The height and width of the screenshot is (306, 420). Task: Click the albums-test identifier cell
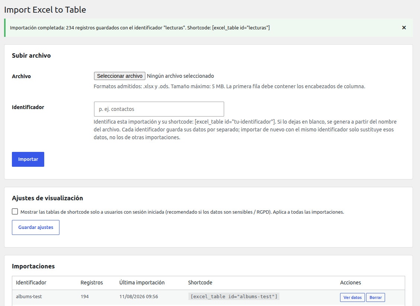29,297
